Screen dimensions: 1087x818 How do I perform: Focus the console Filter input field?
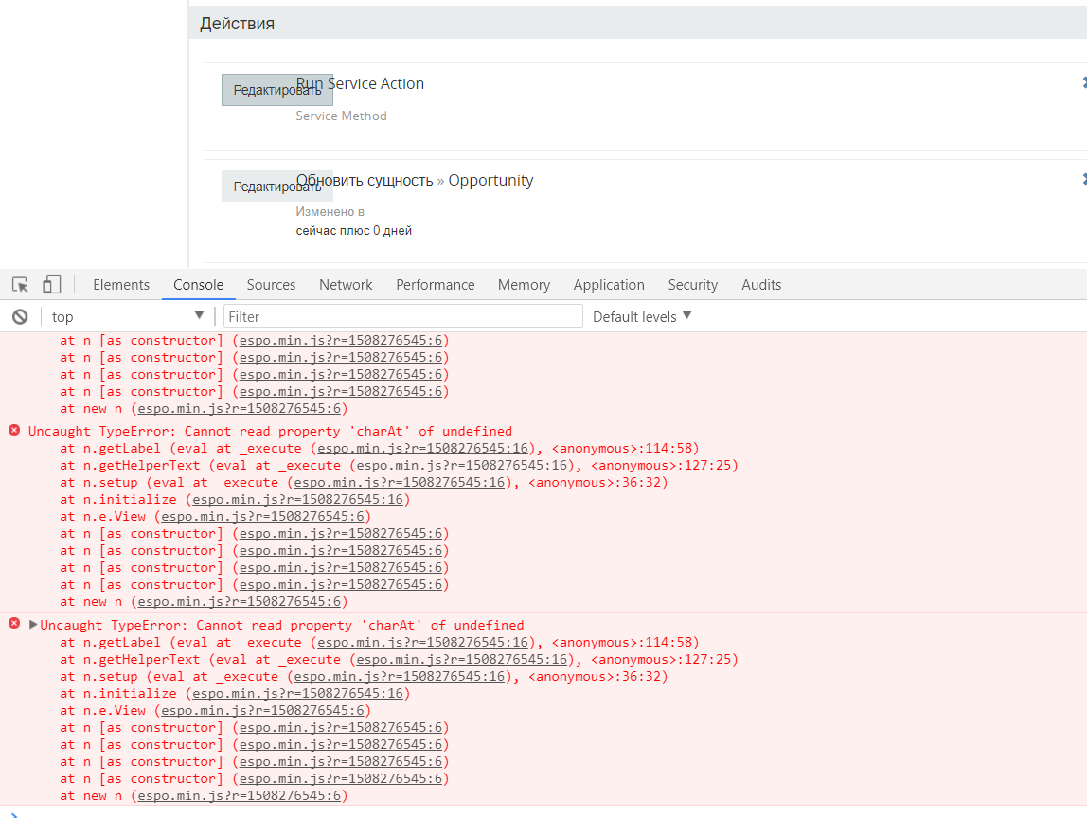(x=403, y=316)
